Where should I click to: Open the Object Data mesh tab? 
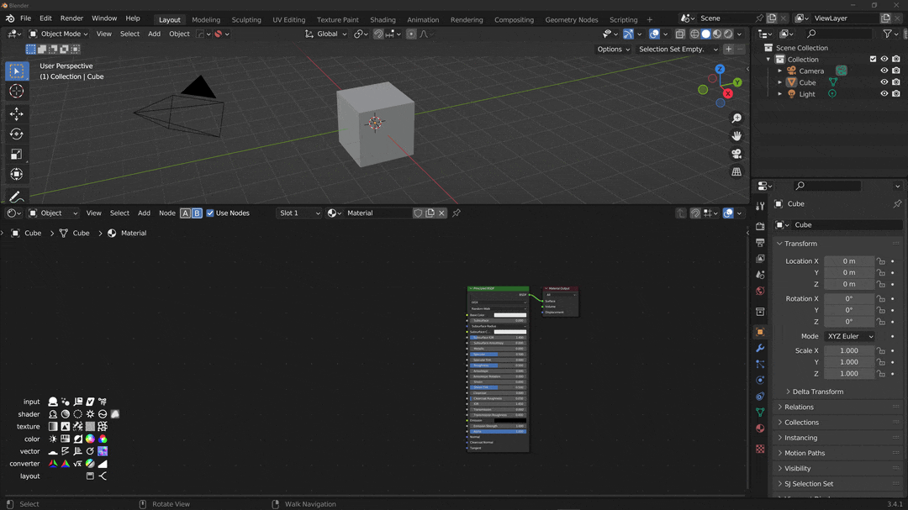point(760,413)
